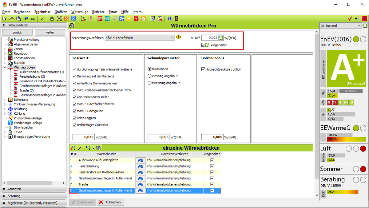Open the Ist-Zustand variant dropdown
Viewport: 369px width, 208px height.
point(359,26)
